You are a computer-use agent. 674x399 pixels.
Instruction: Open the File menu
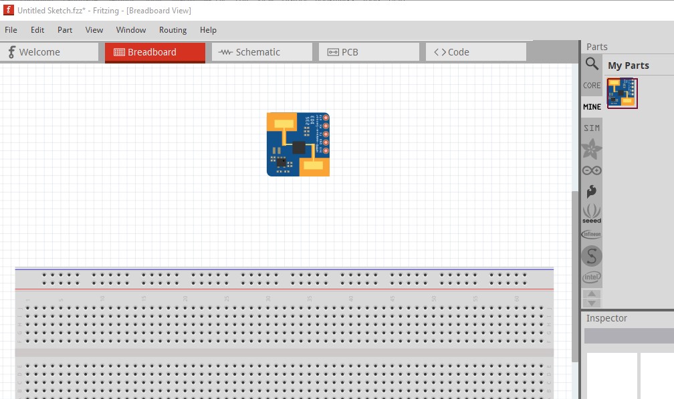click(x=11, y=30)
